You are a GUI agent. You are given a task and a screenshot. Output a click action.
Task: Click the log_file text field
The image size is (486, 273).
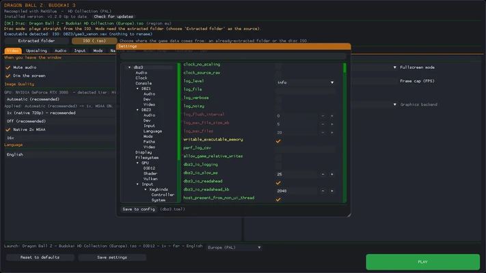coord(306,91)
